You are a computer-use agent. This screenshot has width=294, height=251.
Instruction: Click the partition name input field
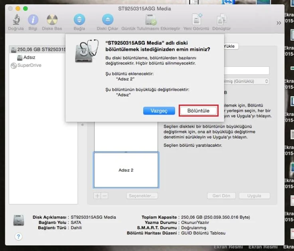[x=247, y=70]
